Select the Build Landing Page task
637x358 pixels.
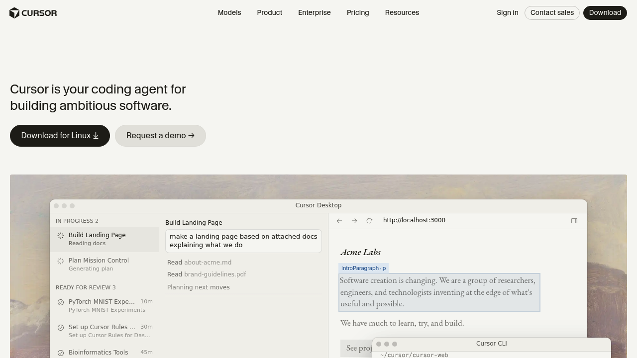coord(105,239)
